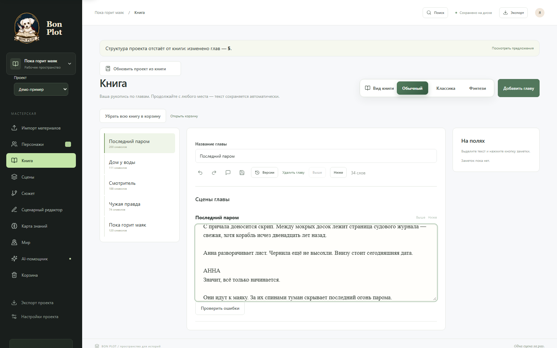The height and width of the screenshot is (348, 557).
Task: Select chapter Пока горит маяк in list
Action: pos(140,227)
